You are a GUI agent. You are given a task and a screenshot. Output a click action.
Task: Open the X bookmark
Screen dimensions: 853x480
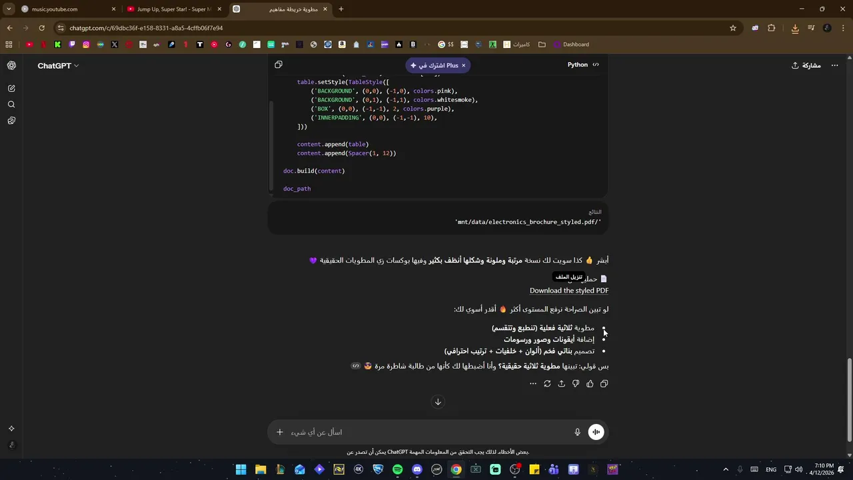[x=115, y=45]
